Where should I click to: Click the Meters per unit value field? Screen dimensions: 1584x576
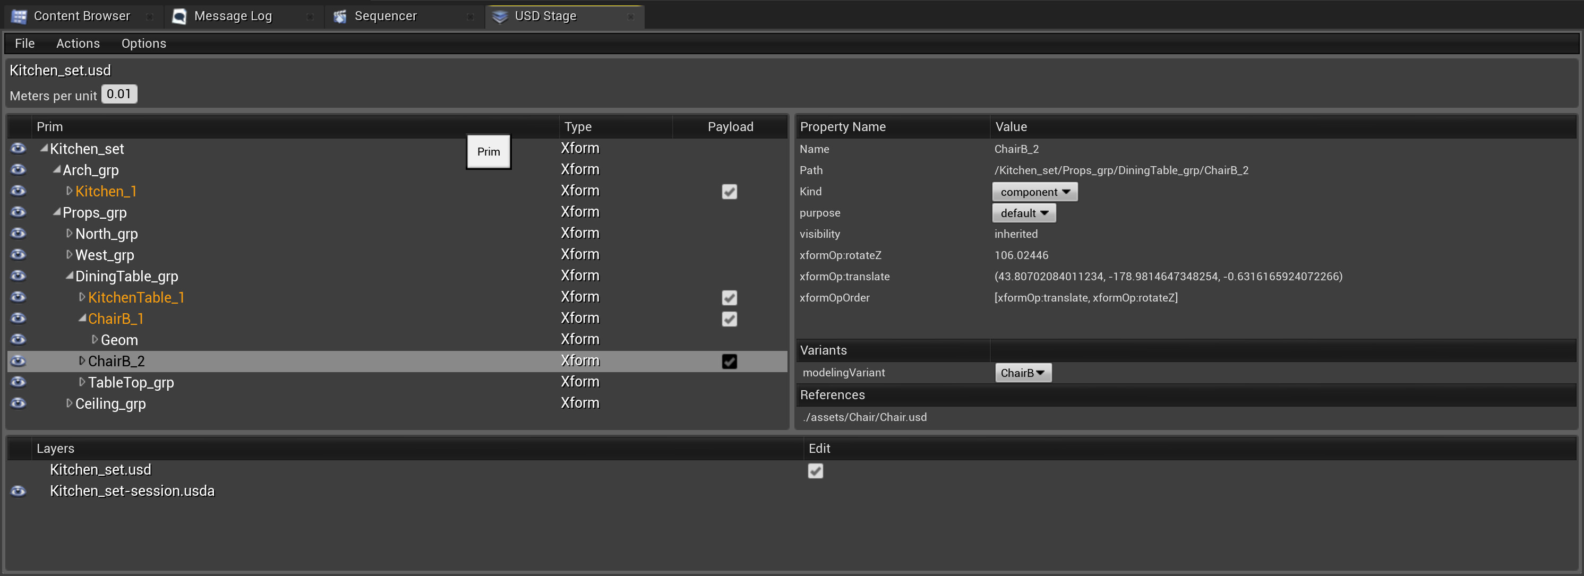tap(118, 94)
